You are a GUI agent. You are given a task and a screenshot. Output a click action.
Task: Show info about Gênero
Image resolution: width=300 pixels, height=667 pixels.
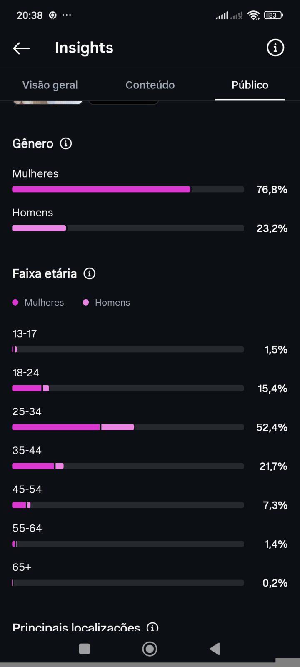click(x=66, y=143)
